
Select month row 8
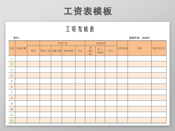point(87,98)
